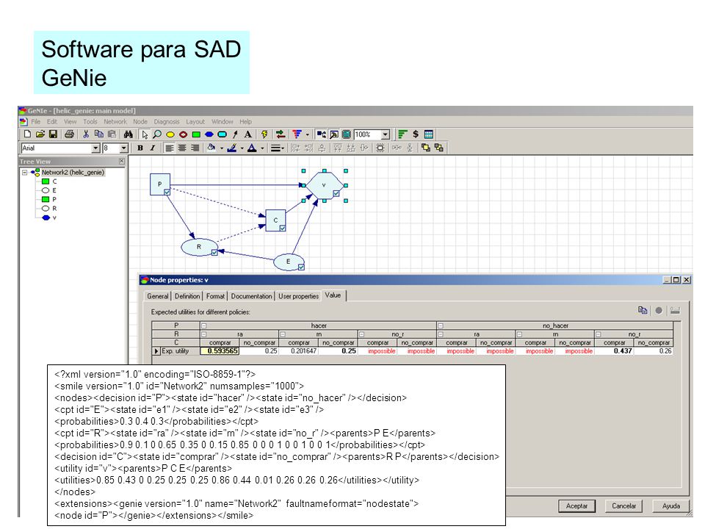Pick the green decision node tool
Viewport: 705px width, 529px height.
tap(196, 134)
